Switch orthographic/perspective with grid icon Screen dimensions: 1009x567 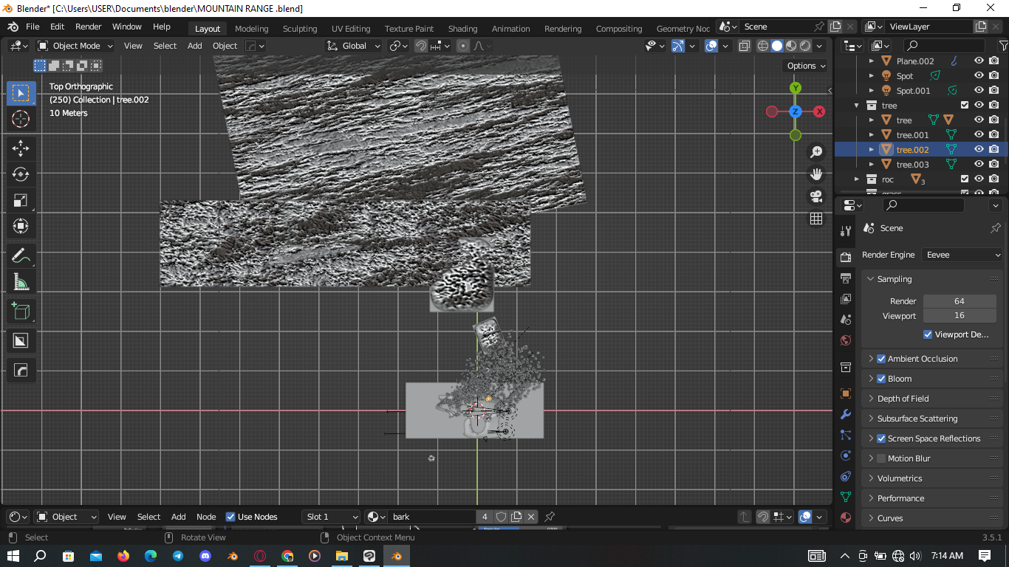pos(816,219)
